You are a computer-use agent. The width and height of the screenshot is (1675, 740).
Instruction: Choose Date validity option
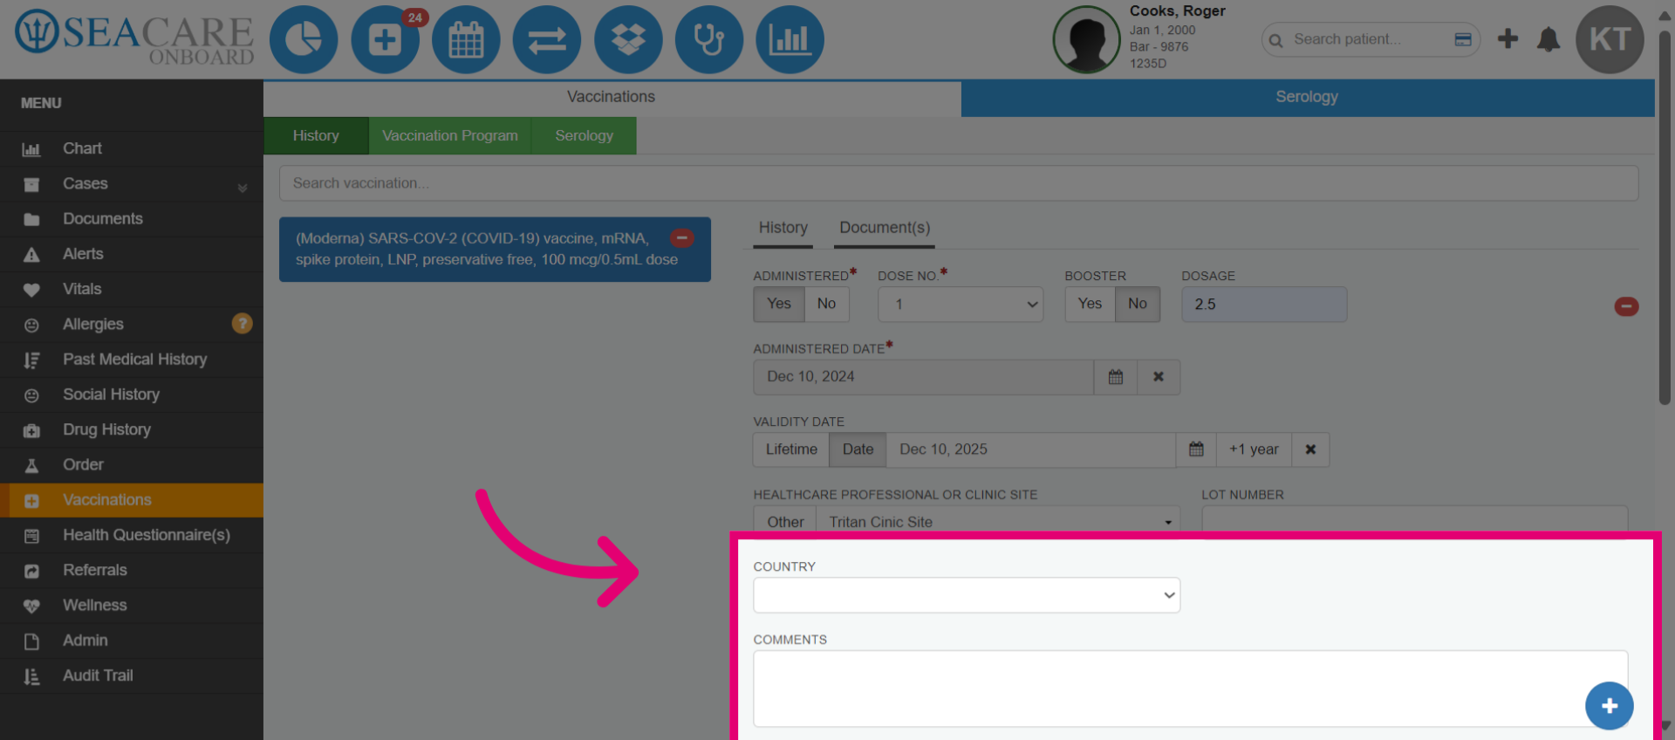858,449
